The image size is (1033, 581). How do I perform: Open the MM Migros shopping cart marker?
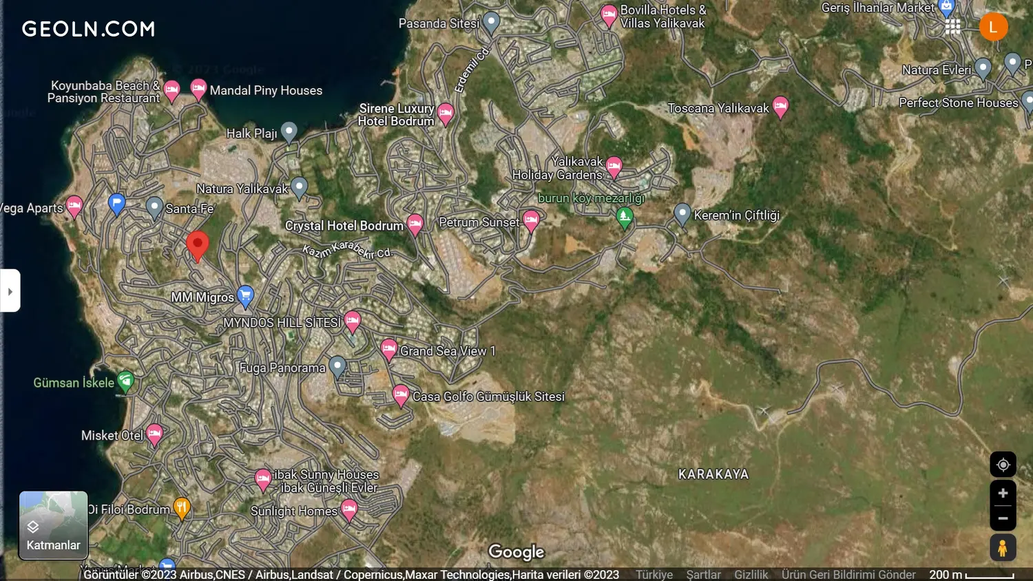(245, 295)
